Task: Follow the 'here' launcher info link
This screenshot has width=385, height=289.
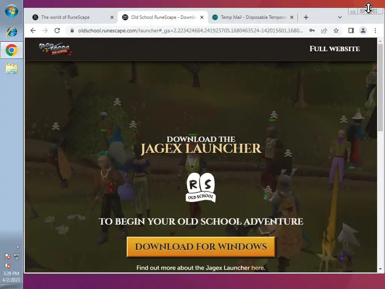Action: point(258,268)
